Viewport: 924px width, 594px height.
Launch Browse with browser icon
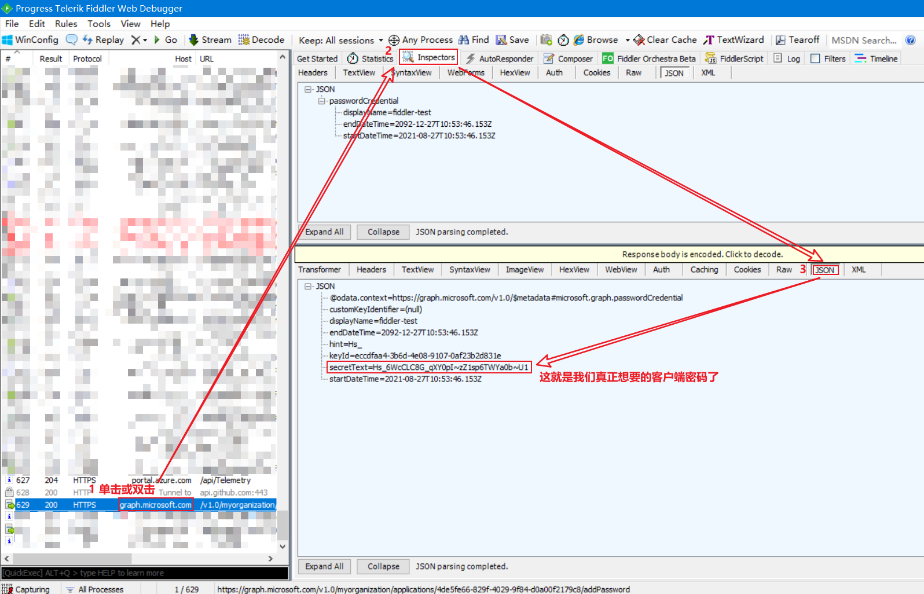[x=596, y=40]
